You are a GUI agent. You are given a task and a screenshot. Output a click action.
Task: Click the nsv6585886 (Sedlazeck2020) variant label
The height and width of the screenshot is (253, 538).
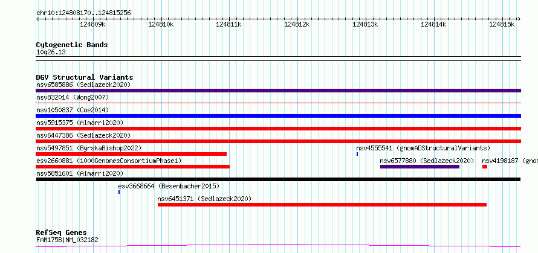[x=83, y=85]
